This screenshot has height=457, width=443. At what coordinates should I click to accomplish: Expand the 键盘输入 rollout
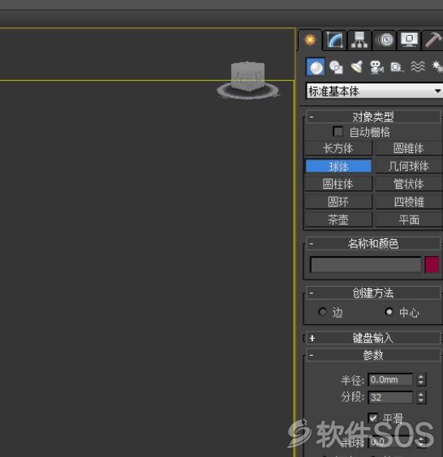(373, 338)
